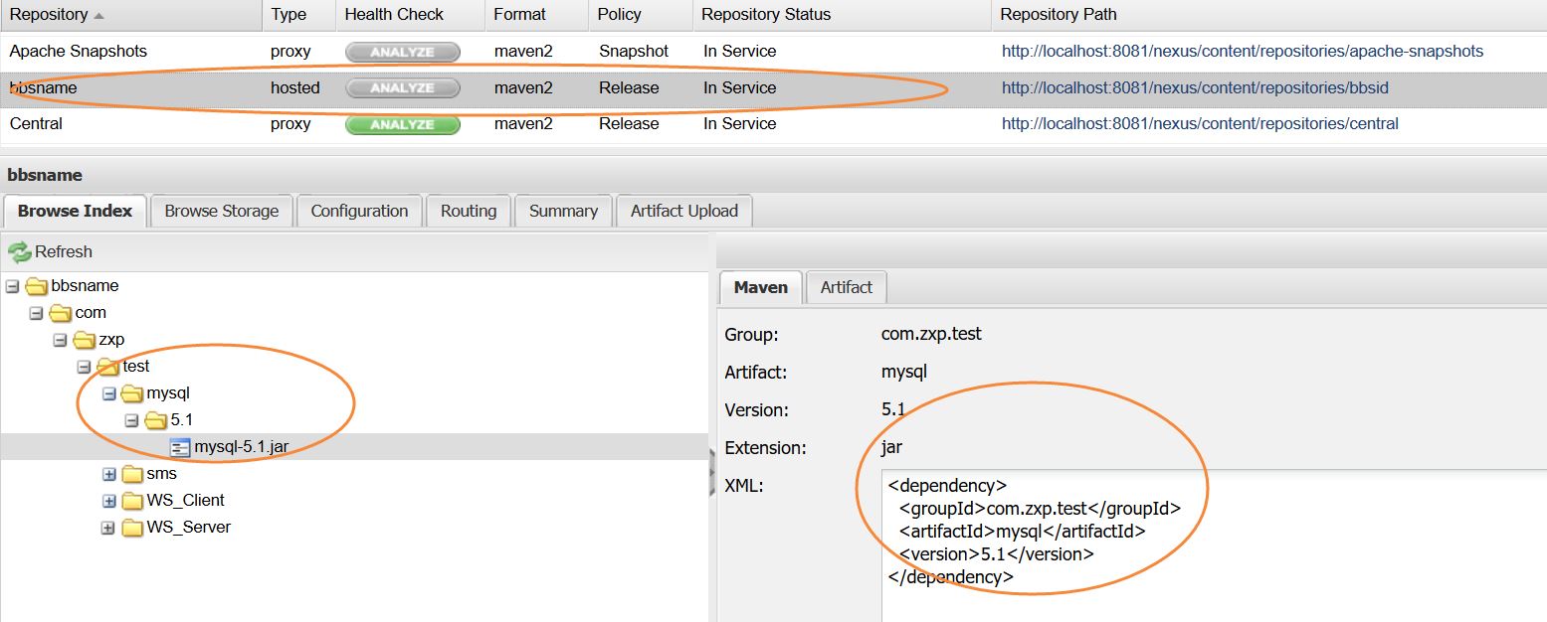
Task: Open the central repository path link
Action: pos(1200,124)
